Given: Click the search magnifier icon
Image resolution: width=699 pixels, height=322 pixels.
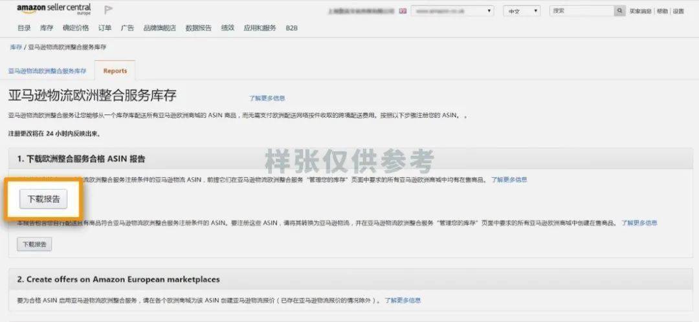Looking at the screenshot, I should pyautogui.click(x=620, y=11).
